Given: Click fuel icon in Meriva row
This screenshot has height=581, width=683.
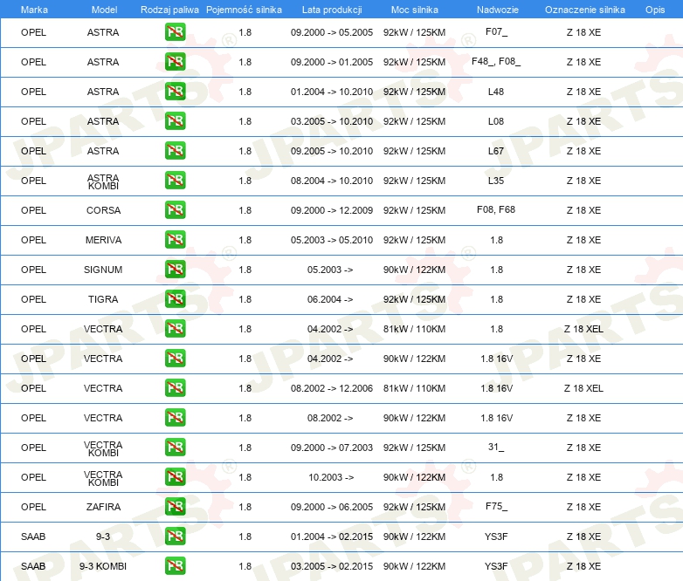Looking at the screenshot, I should pos(175,239).
